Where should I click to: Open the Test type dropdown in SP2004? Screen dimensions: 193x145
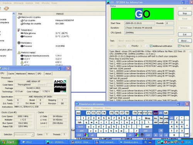click(172, 41)
